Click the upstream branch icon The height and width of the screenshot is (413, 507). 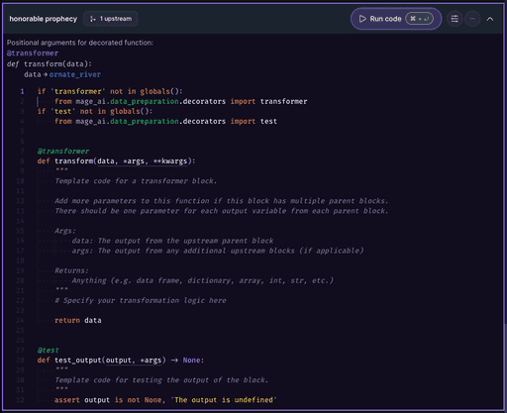click(93, 19)
